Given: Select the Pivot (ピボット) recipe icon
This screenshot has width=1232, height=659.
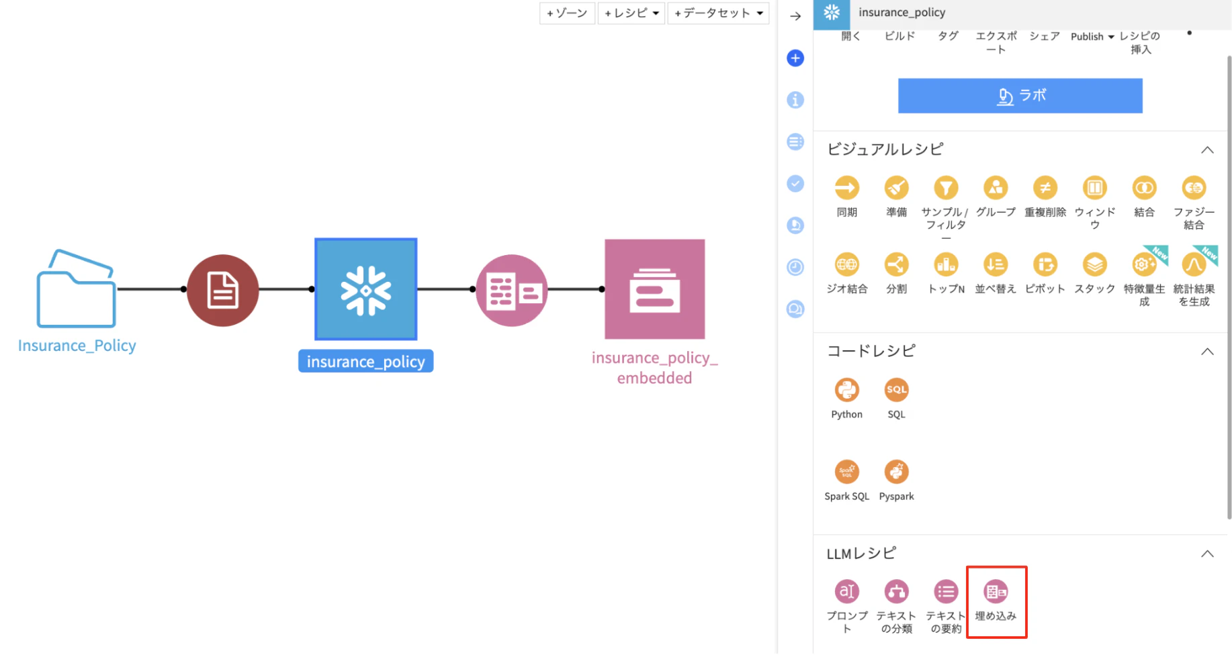Looking at the screenshot, I should (x=1045, y=264).
